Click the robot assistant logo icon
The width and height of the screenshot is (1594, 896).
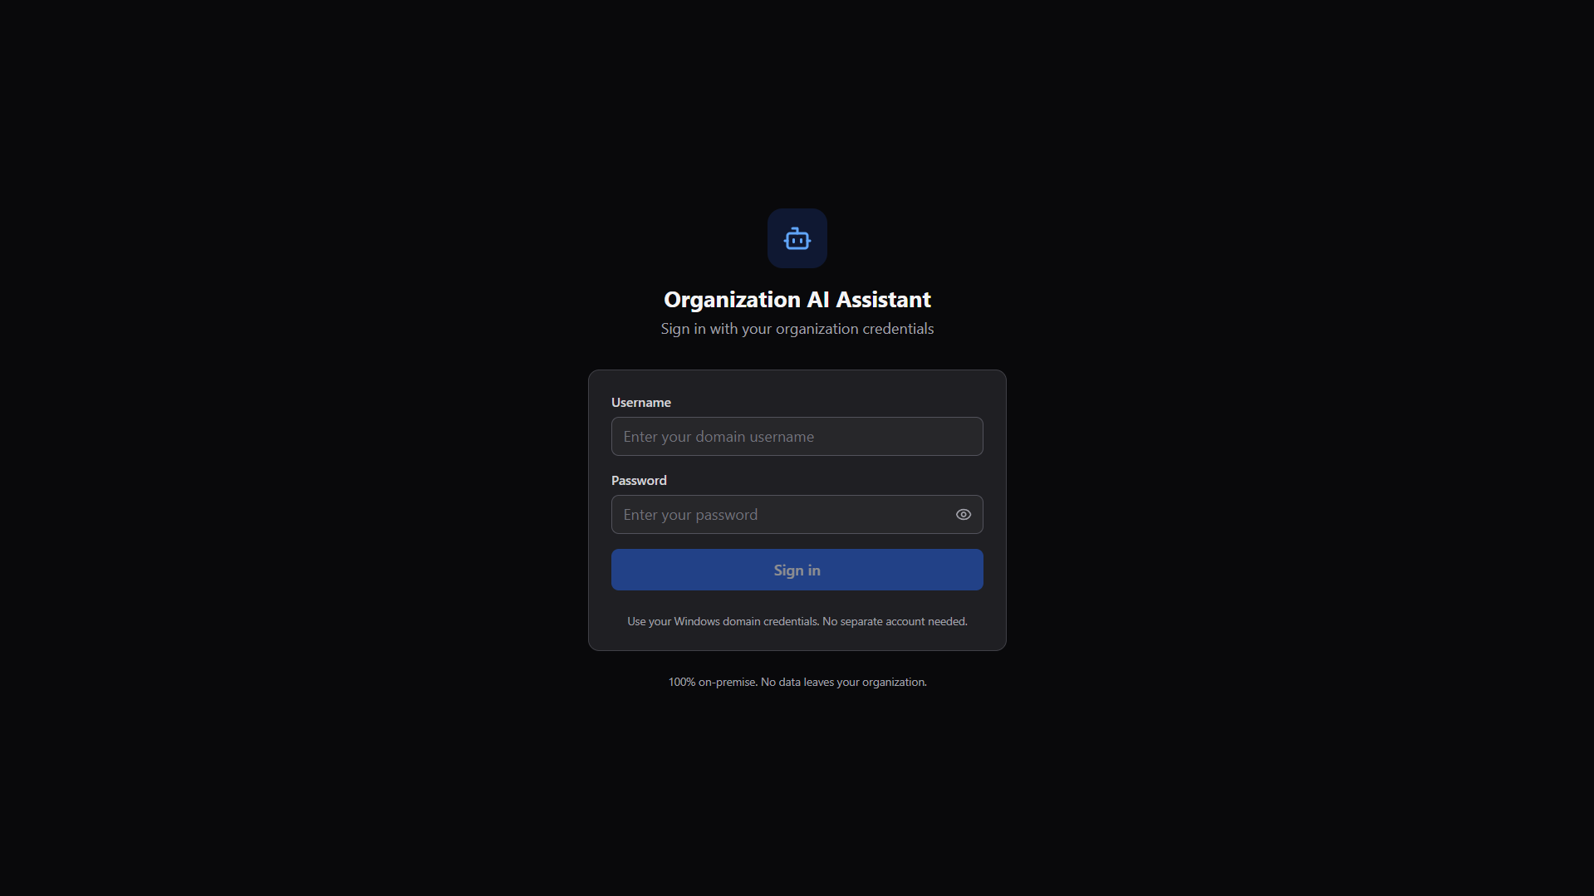(797, 238)
